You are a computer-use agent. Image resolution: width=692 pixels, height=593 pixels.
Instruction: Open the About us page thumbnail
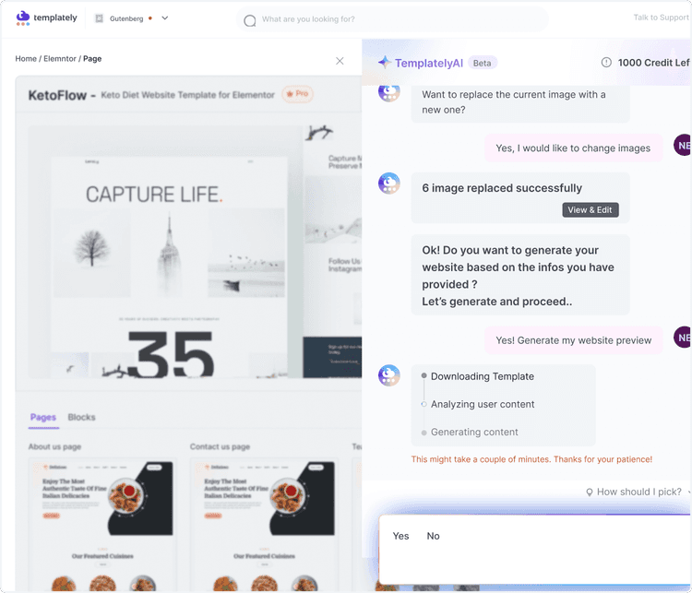click(x=102, y=524)
